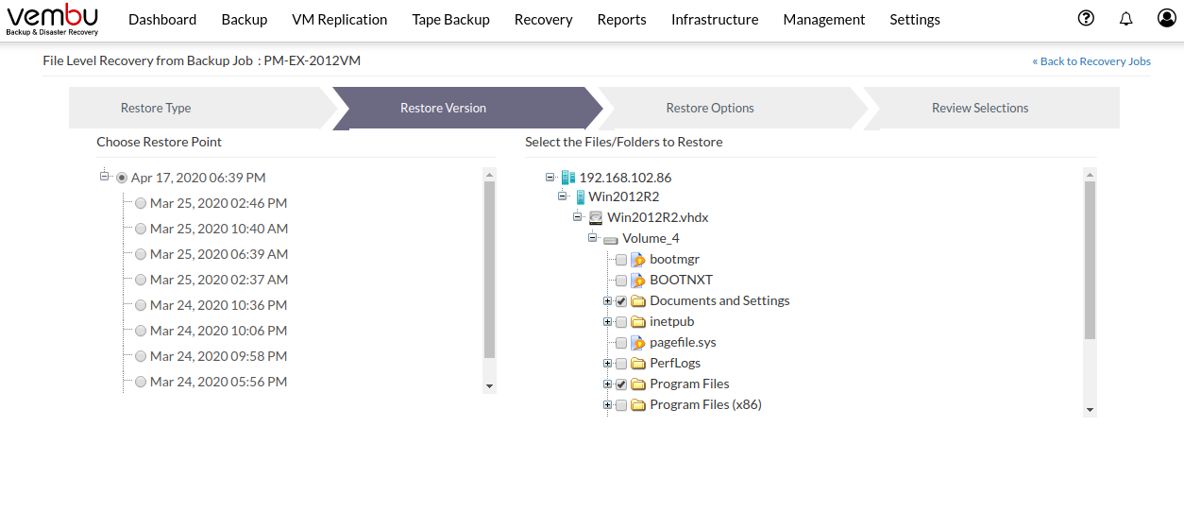Viewport: 1184px width, 529px height.
Task: Collapse the Win2012R2 VM node
Action: [564, 196]
